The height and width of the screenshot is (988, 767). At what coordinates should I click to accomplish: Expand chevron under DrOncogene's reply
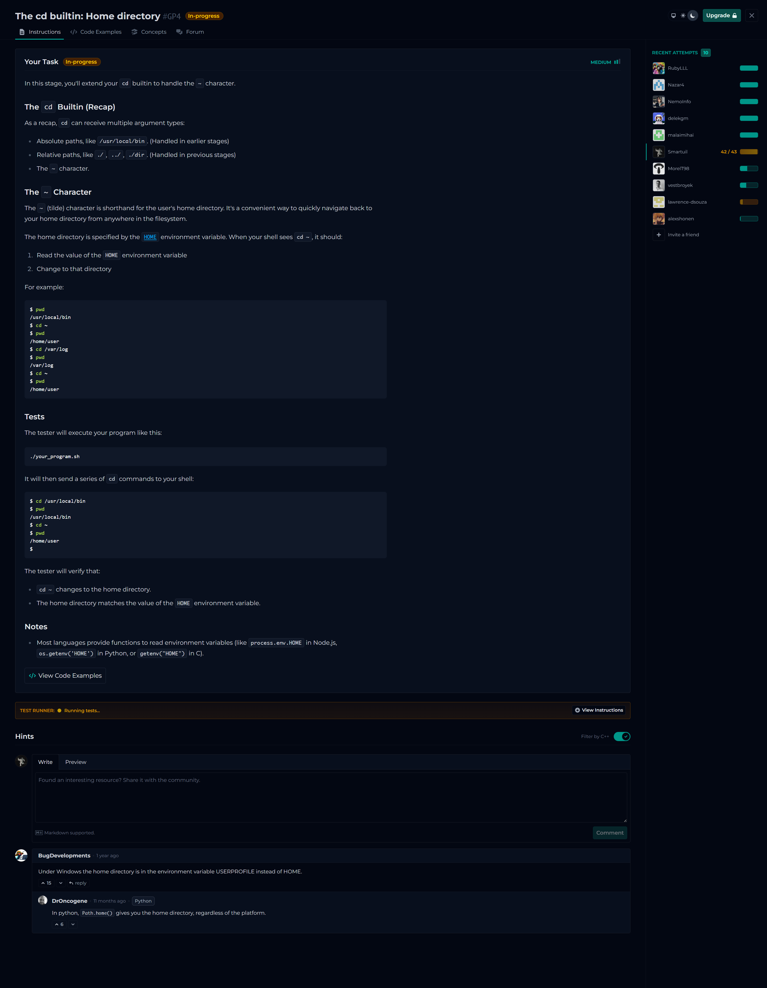tap(73, 924)
